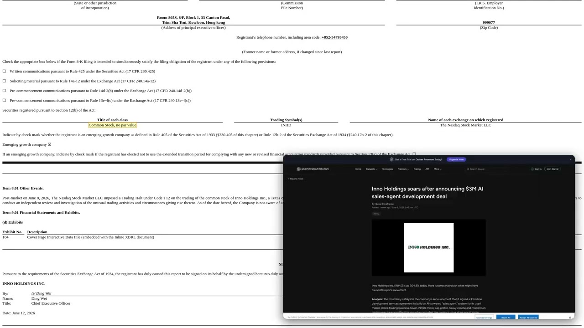
Task: Click 'Cover Page Interactive Data File' description
Action: point(91,237)
